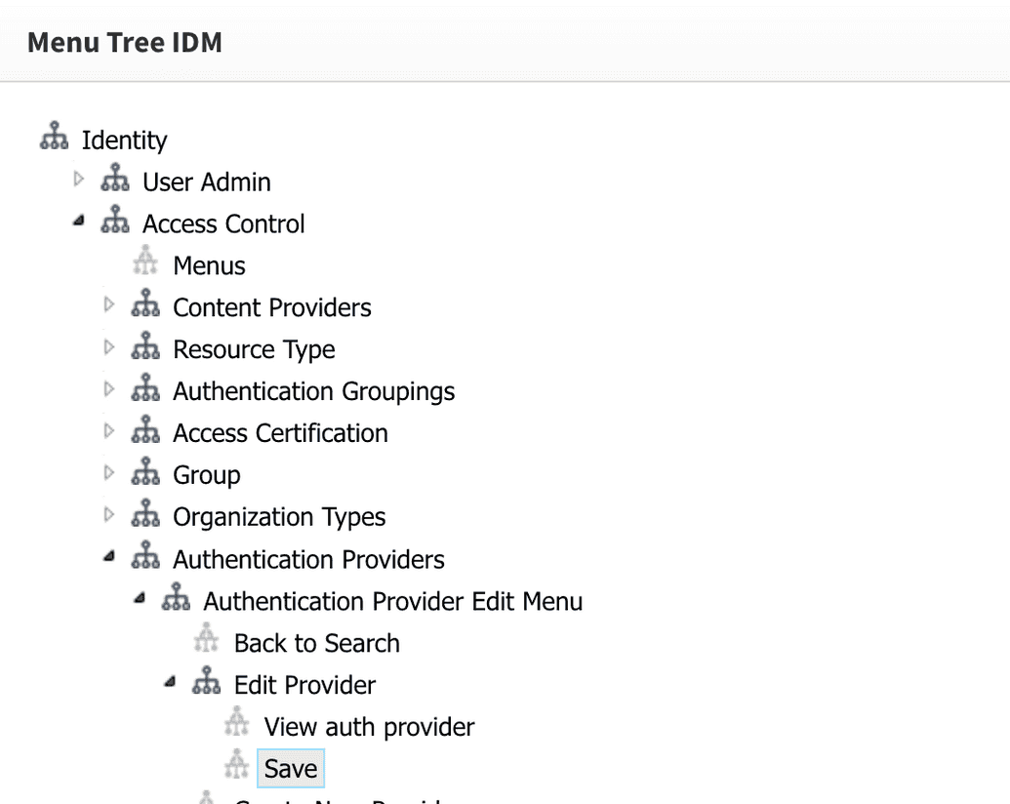Screen dimensions: 1010x804
Task: Select the Group tree item
Action: [206, 475]
